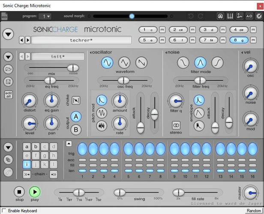
Task: Open the program number dropdown
Action: (x=45, y=16)
